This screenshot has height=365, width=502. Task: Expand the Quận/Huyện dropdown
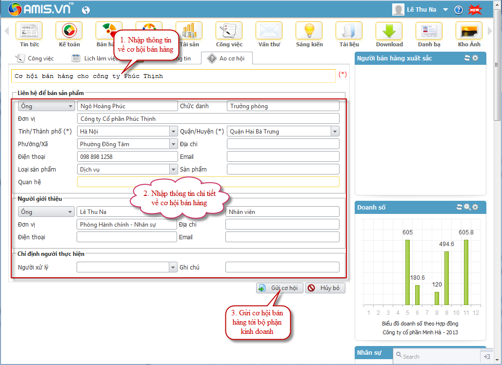[x=335, y=131]
